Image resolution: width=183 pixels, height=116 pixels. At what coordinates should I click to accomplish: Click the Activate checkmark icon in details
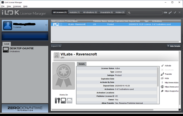162,66
